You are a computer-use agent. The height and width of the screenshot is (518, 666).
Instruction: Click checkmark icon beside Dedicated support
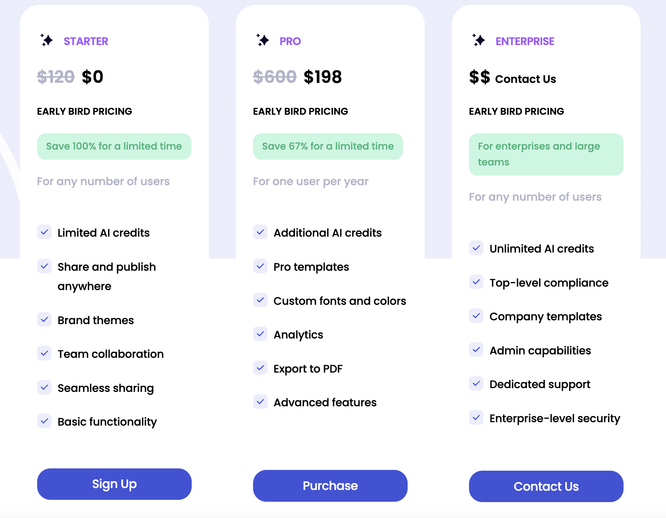click(x=476, y=384)
